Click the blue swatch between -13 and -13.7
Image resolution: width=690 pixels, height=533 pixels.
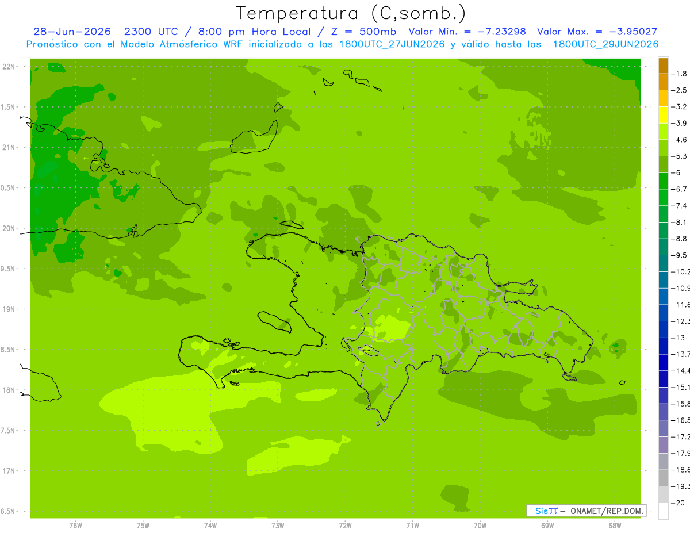663,346
